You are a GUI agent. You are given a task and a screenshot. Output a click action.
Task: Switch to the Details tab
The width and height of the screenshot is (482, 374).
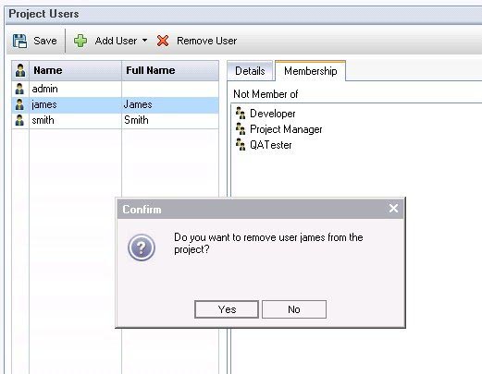[x=250, y=71]
